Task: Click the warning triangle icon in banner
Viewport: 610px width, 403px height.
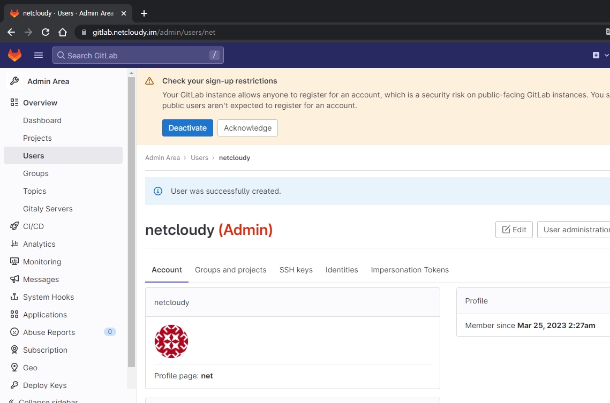Action: click(x=149, y=81)
